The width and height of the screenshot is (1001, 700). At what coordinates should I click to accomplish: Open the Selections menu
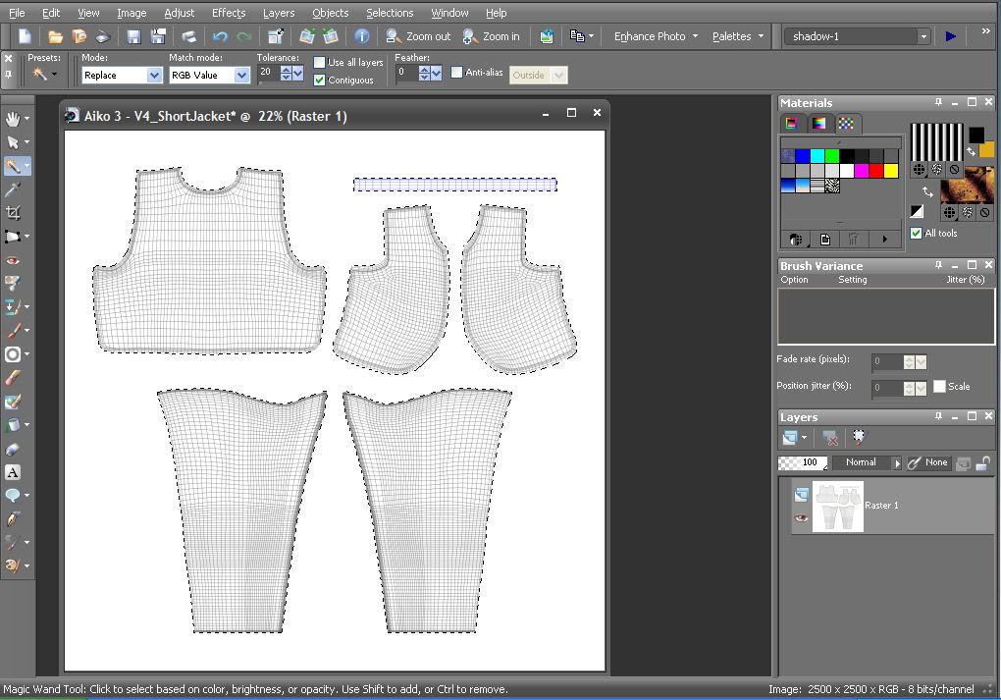[x=390, y=13]
